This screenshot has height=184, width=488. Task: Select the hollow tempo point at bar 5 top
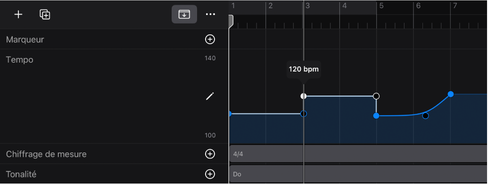(x=376, y=96)
